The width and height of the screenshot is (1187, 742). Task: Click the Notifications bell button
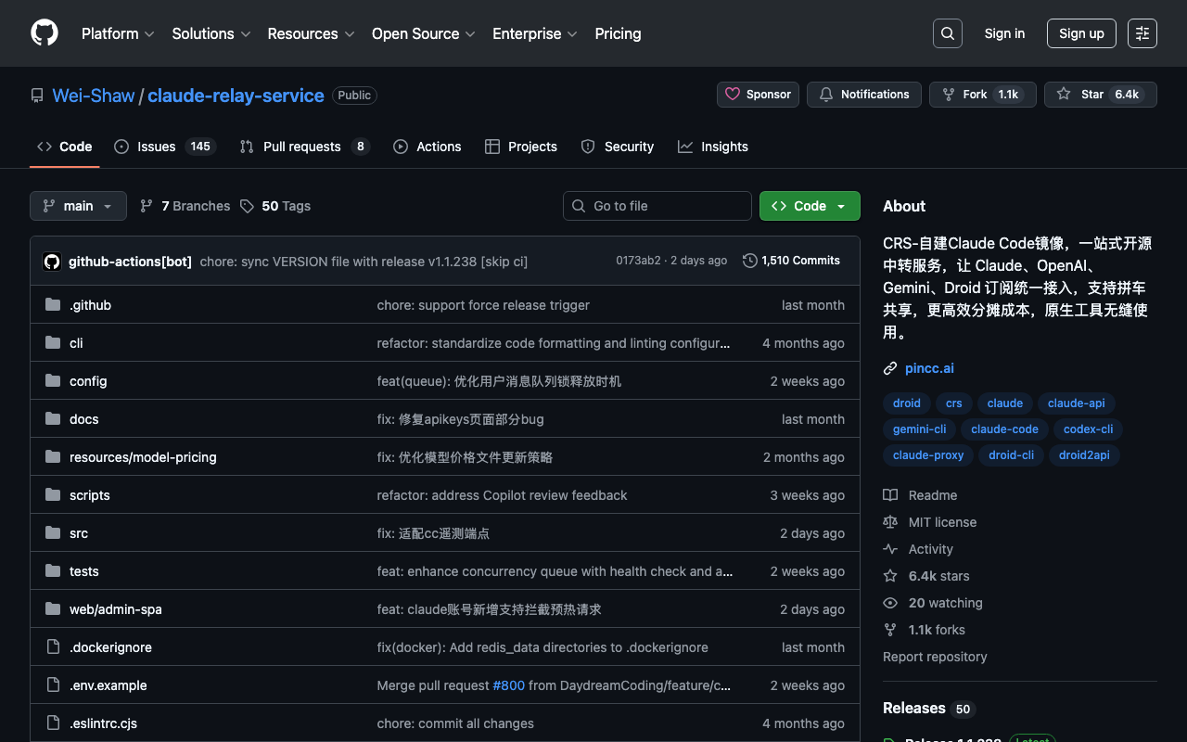click(863, 95)
